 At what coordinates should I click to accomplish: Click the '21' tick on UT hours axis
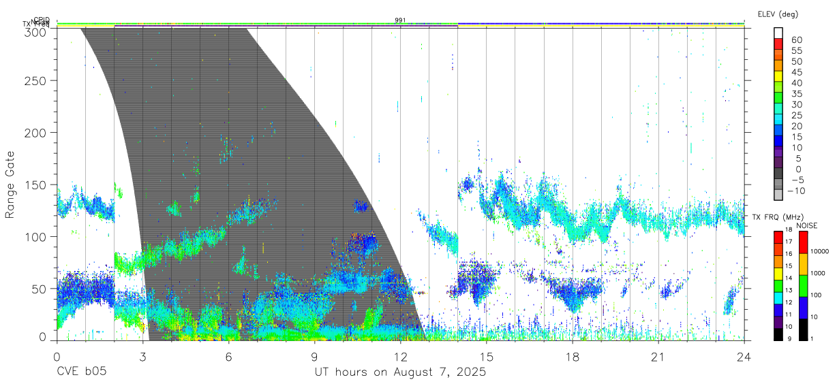coord(658,356)
